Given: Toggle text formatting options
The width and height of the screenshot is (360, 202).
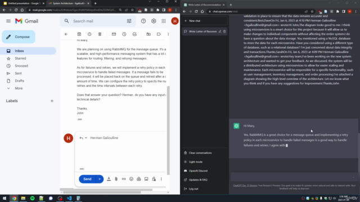Looking at the screenshot, I should click(109, 179).
